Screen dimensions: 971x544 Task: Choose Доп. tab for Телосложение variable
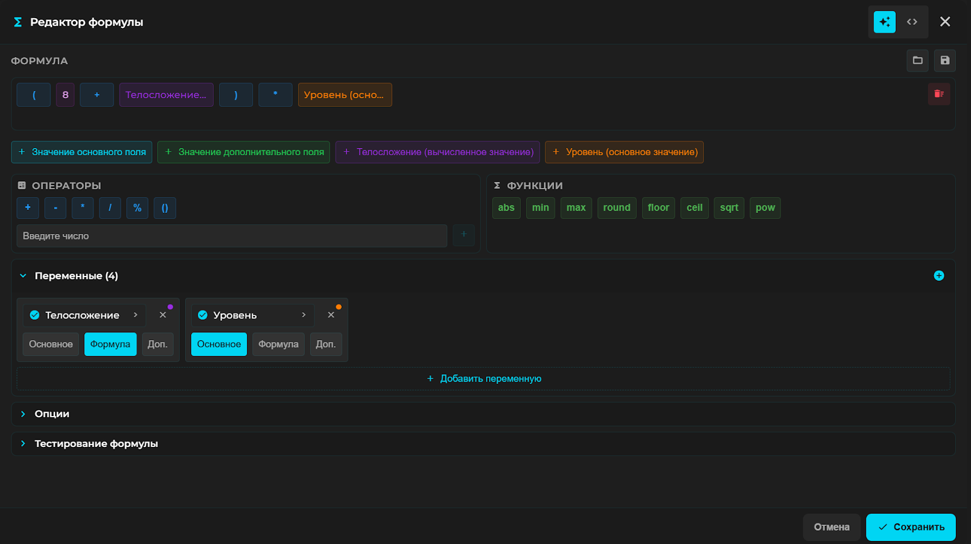157,344
